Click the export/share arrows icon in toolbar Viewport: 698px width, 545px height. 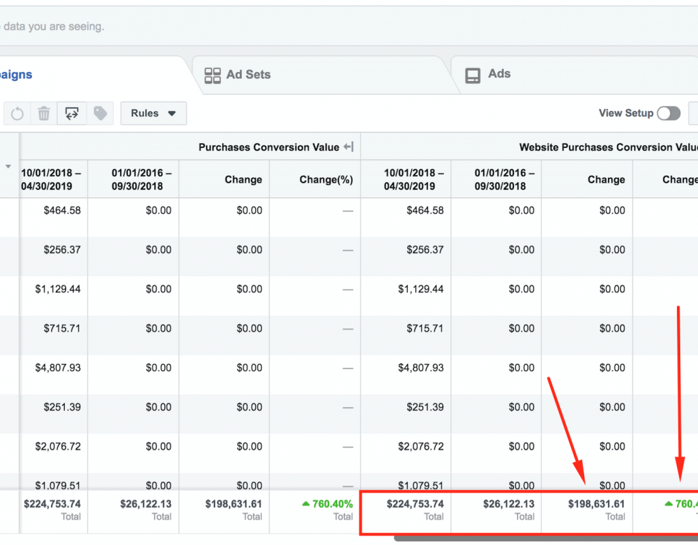pos(72,114)
